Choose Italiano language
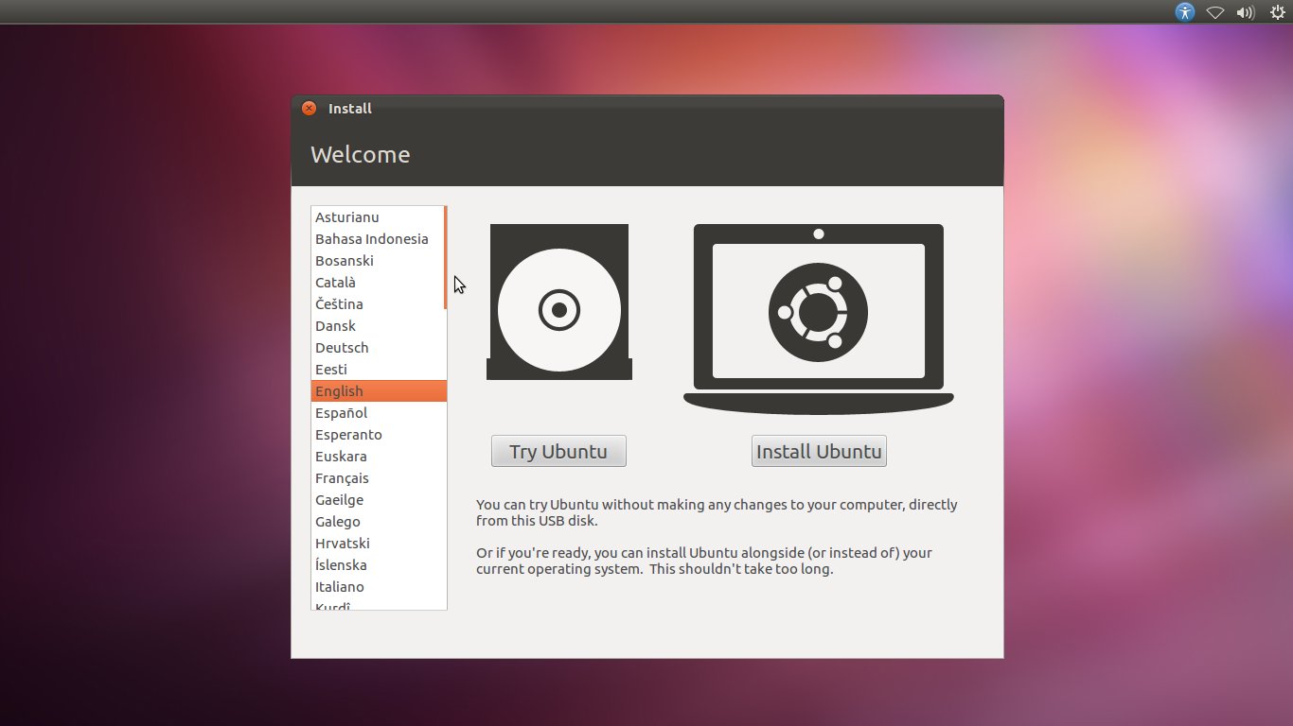The width and height of the screenshot is (1293, 726). (x=379, y=587)
